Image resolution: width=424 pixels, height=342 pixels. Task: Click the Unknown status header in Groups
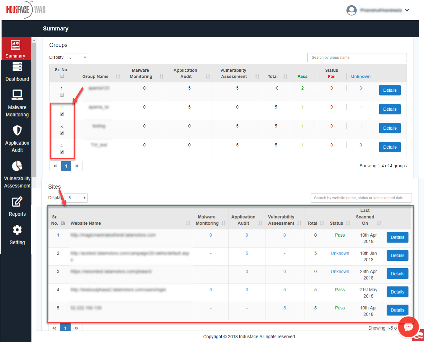[x=361, y=76]
